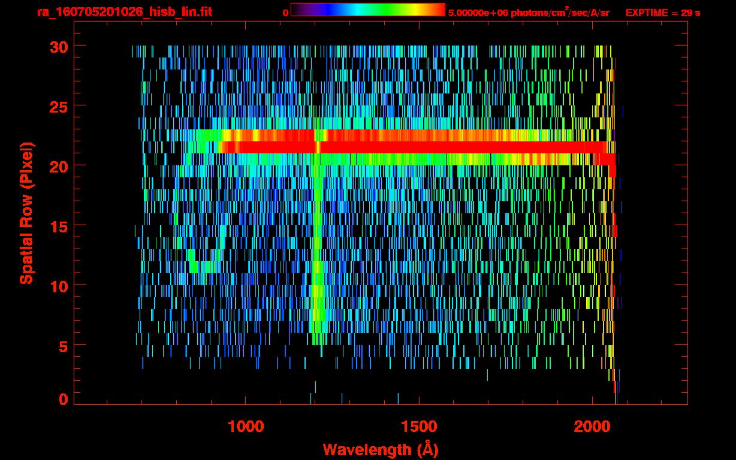Click the 30 spatial row tick label
736x460 pixels.
[x=59, y=46]
